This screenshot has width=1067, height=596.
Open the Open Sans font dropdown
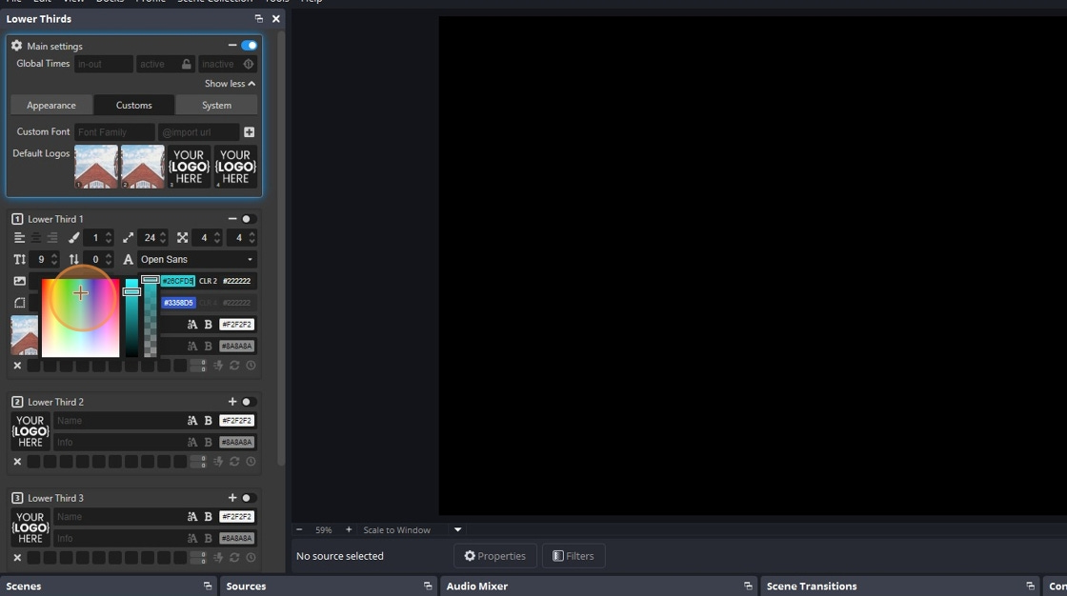coord(197,259)
